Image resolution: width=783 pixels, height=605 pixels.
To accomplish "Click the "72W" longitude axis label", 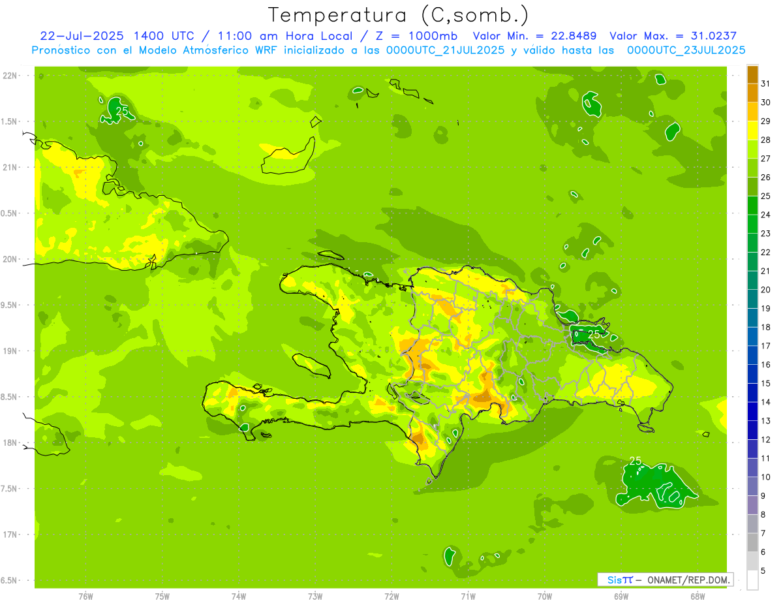I will pos(391,596).
